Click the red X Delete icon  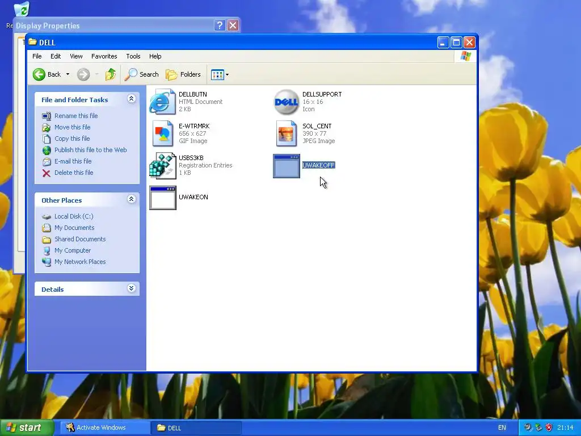tap(47, 173)
